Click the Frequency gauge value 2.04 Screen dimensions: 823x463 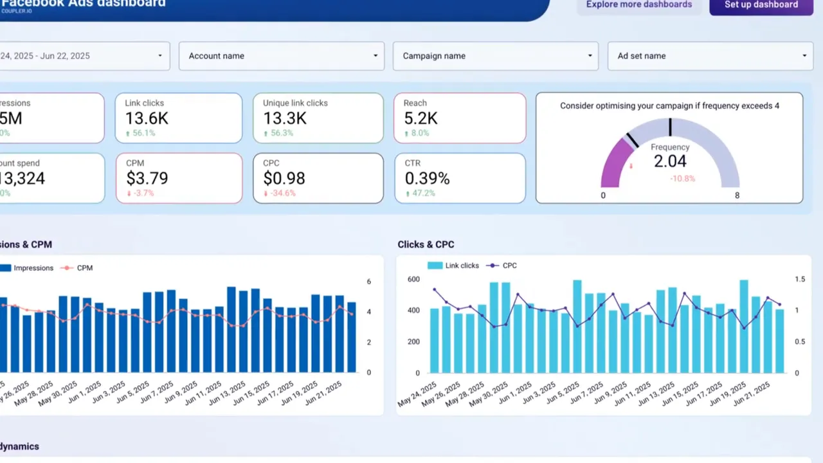pos(670,161)
